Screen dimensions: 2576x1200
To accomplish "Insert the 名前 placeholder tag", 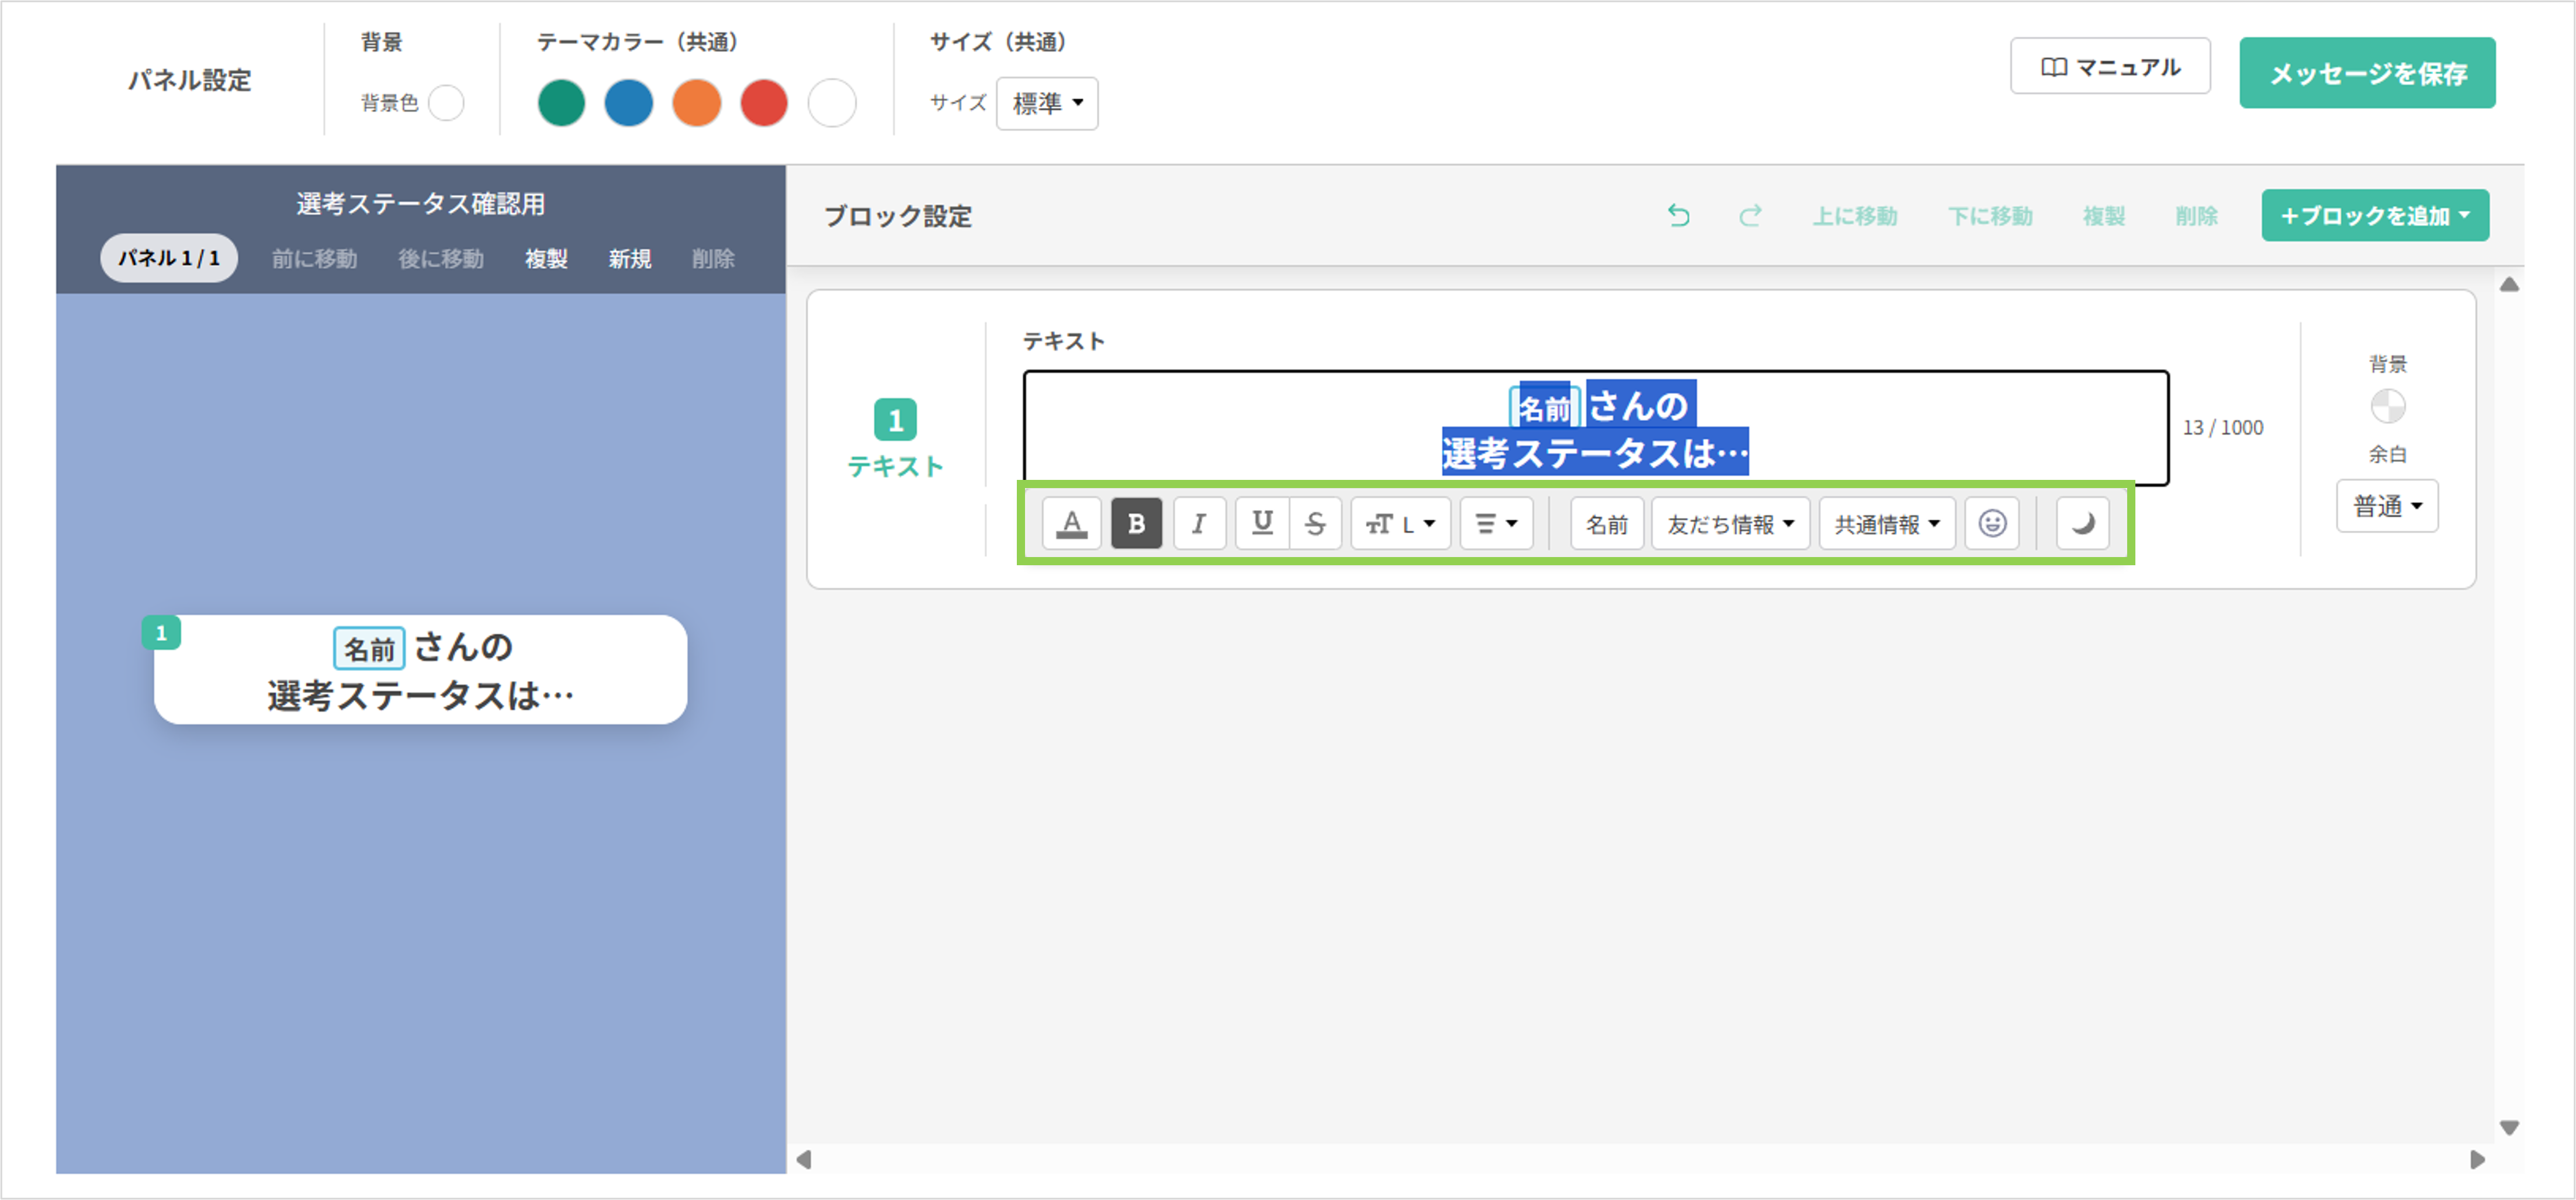I will pyautogui.click(x=1606, y=522).
